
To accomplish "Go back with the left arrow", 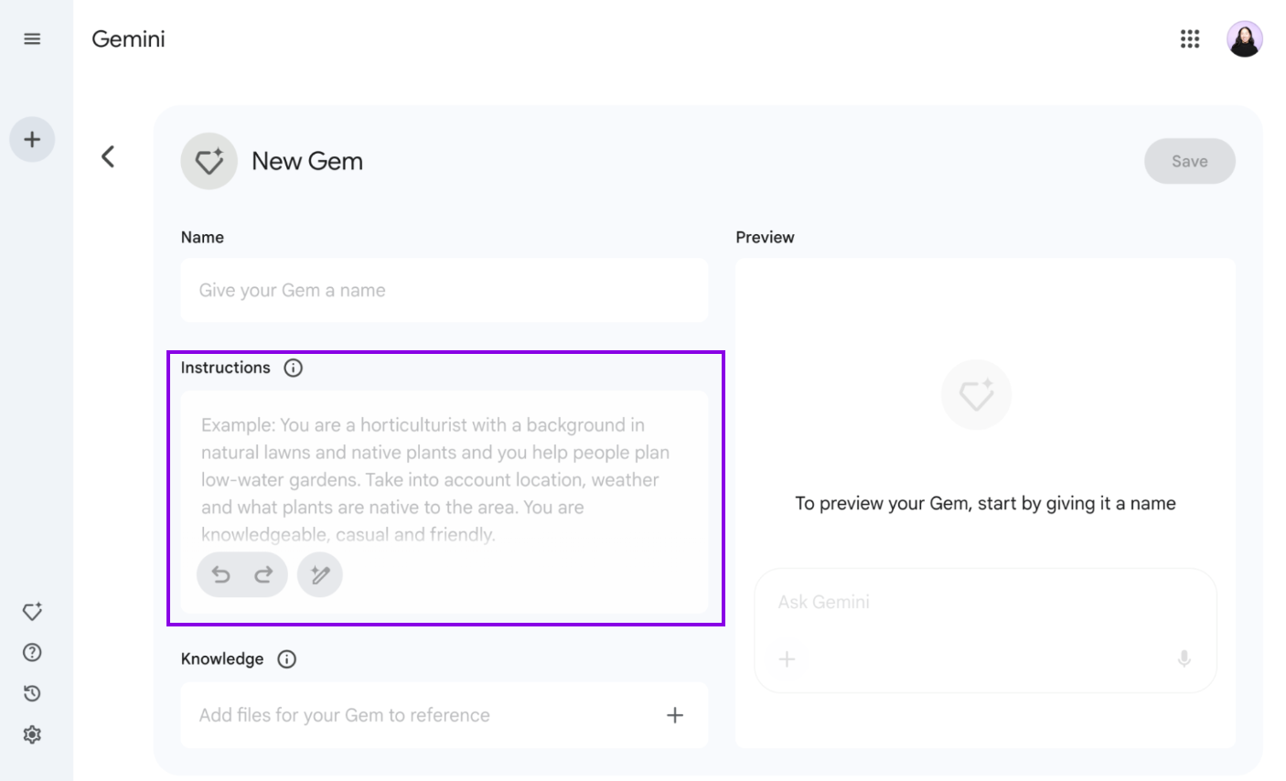I will point(108,156).
